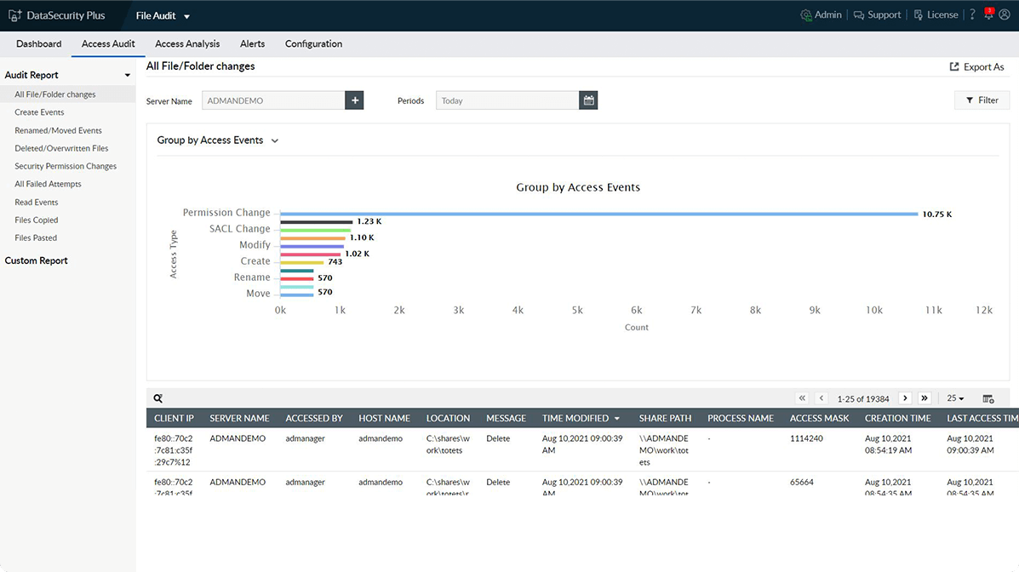Apply the Filter button
This screenshot has width=1019, height=572.
click(x=982, y=100)
